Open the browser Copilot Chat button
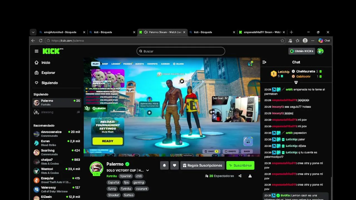 pos(324,41)
